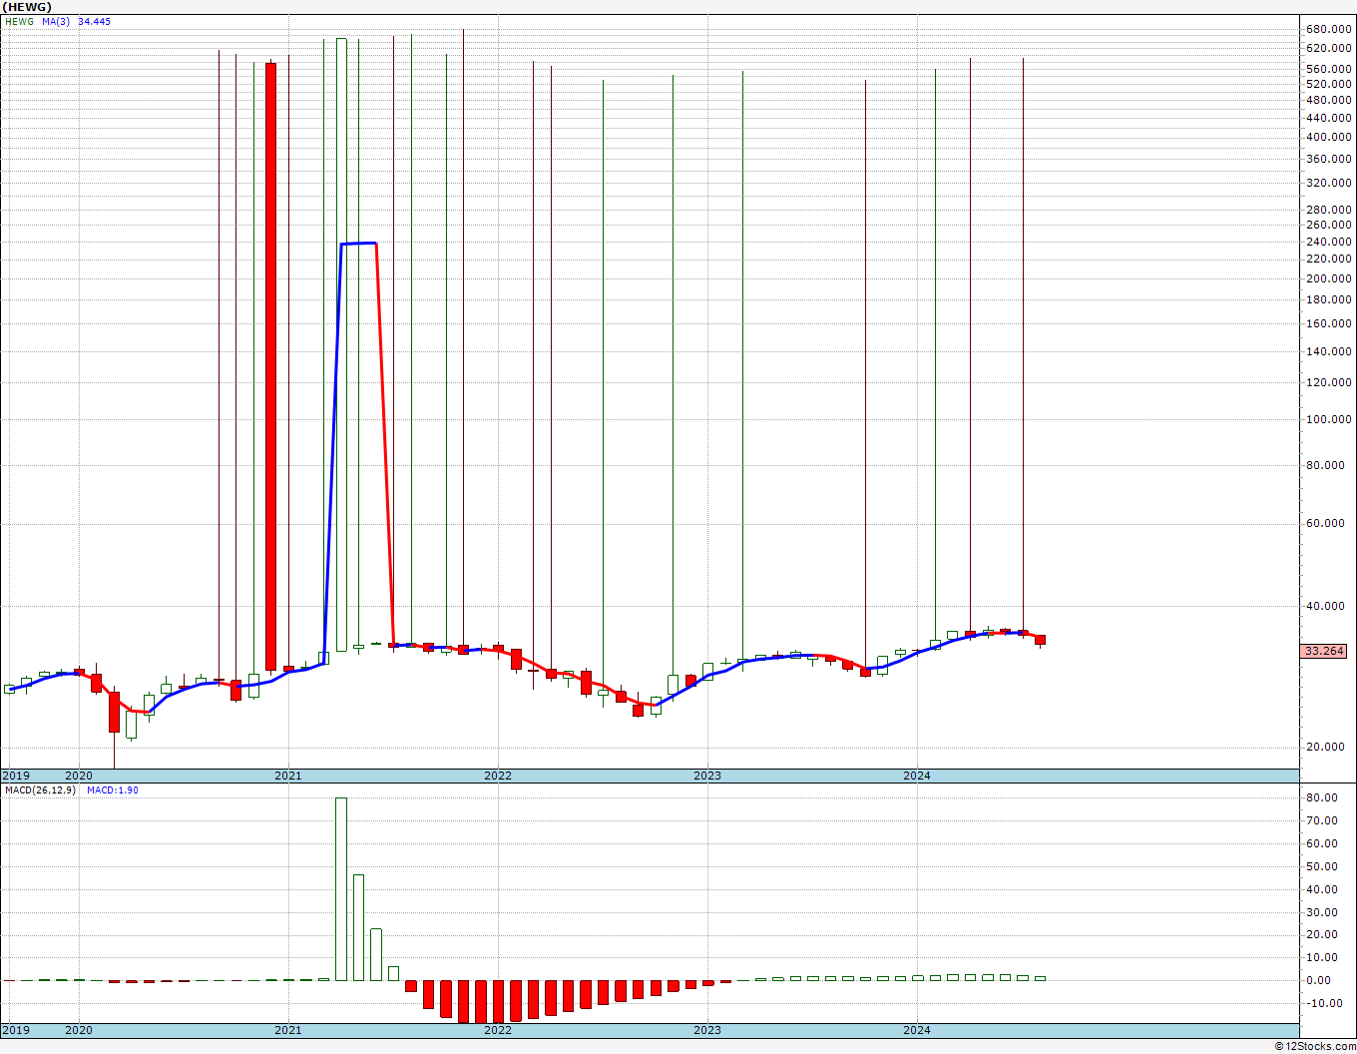Viewport: 1357px width, 1054px height.
Task: Click 2021 on the price chart time axis
Action: click(287, 776)
